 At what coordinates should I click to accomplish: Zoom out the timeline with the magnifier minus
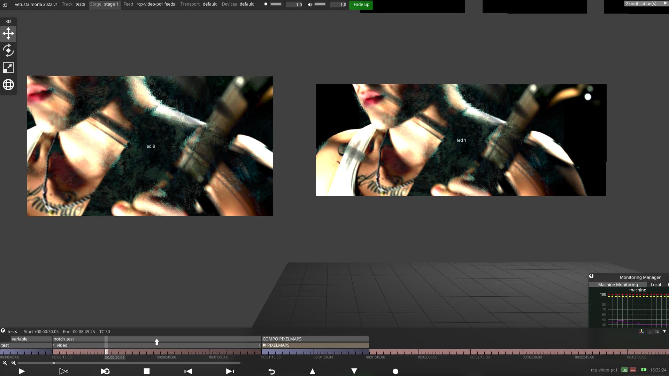pyautogui.click(x=5, y=363)
